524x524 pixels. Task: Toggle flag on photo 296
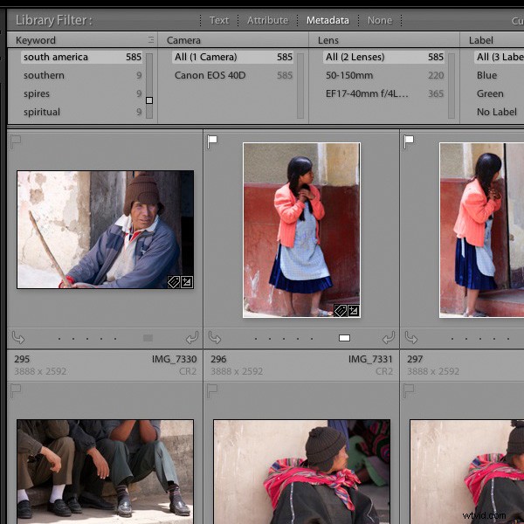pyautogui.click(x=212, y=141)
